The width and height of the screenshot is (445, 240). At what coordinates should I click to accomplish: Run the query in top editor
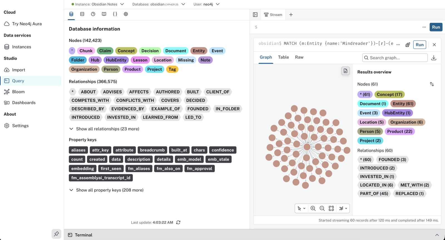[436, 27]
